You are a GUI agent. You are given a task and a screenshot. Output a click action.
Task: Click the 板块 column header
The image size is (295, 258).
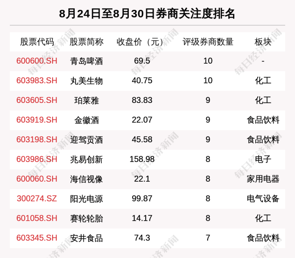263,42
